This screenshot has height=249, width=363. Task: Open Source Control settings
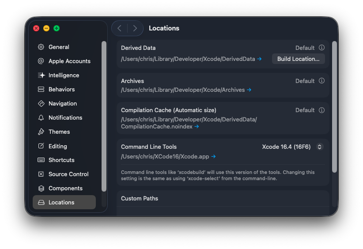(64, 174)
